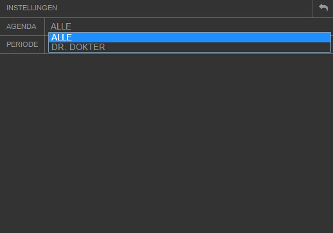Click the INSTELLINGEN header title
Image resolution: width=333 pixels, height=233 pixels.
click(32, 8)
